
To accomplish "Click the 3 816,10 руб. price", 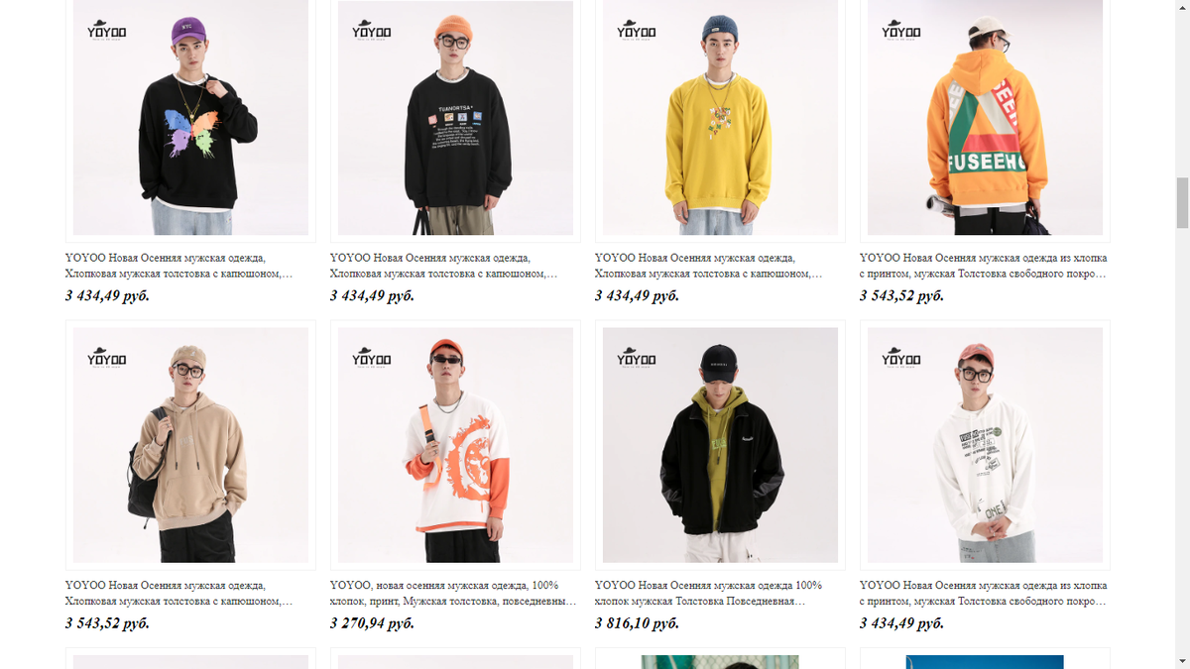I will pos(637,623).
